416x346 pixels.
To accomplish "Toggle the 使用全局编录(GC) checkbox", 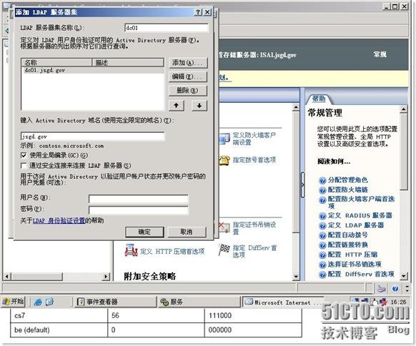I will tap(24, 155).
